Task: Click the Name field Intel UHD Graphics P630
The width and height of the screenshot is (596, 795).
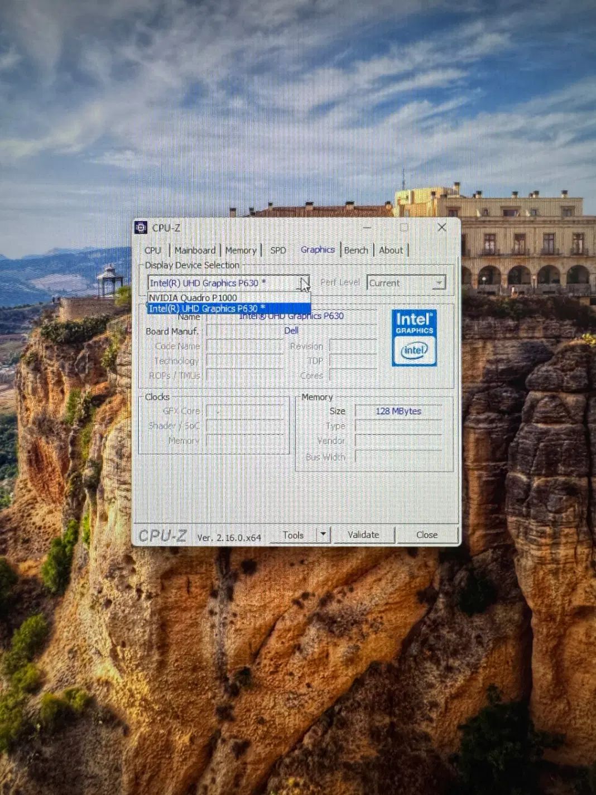Action: pyautogui.click(x=291, y=316)
